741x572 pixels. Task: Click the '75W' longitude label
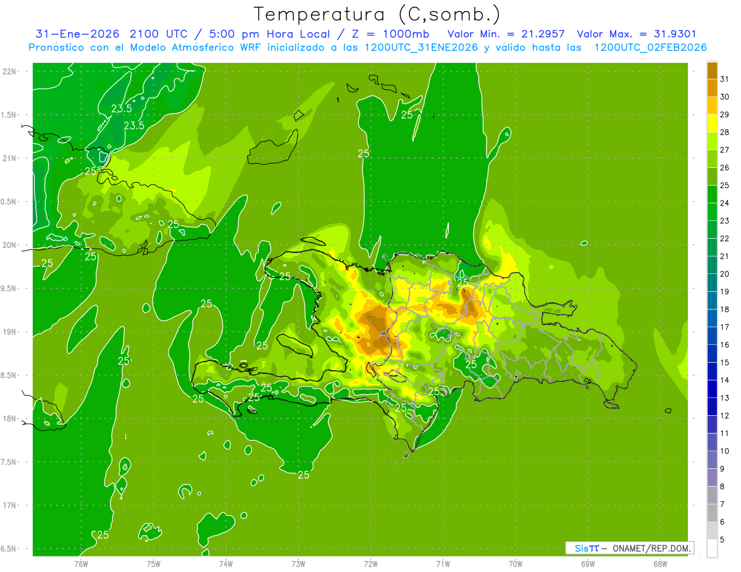(x=154, y=563)
